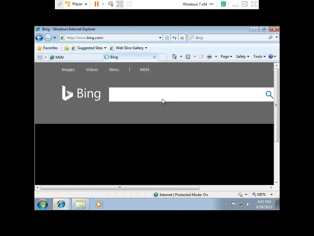Click the Bing logo

81,93
